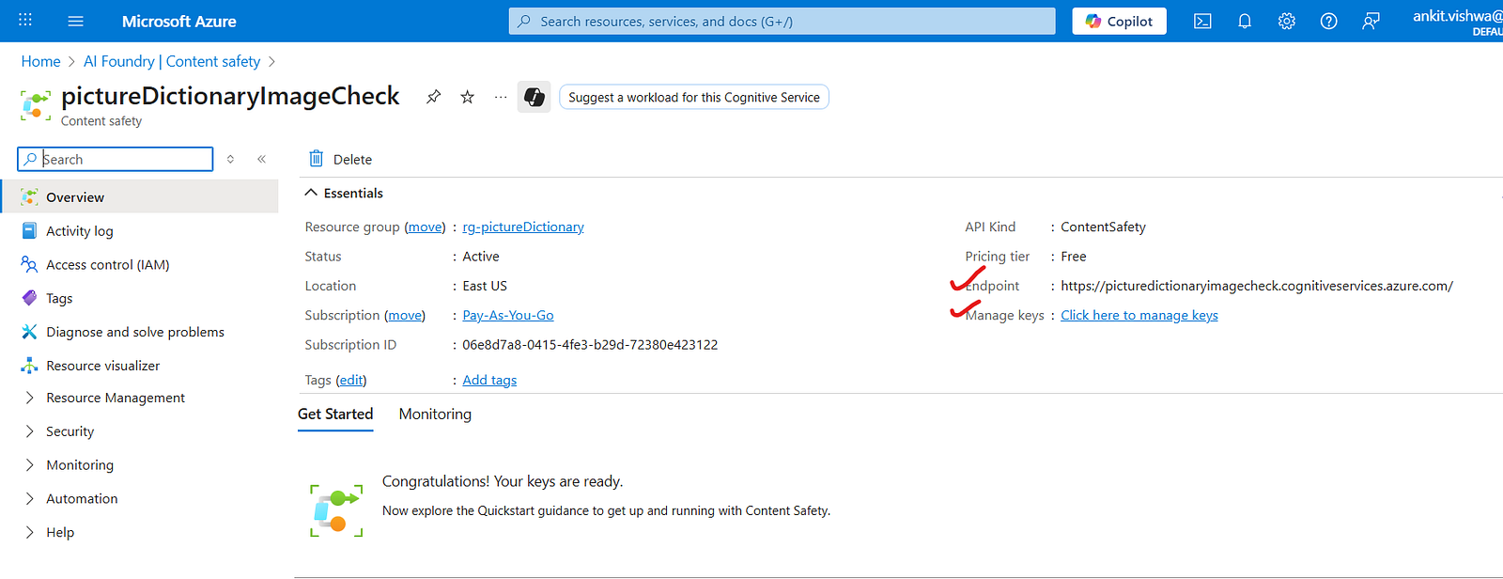Image resolution: width=1503 pixels, height=579 pixels.
Task: Click the Activity log sidebar icon
Action: pyautogui.click(x=29, y=230)
